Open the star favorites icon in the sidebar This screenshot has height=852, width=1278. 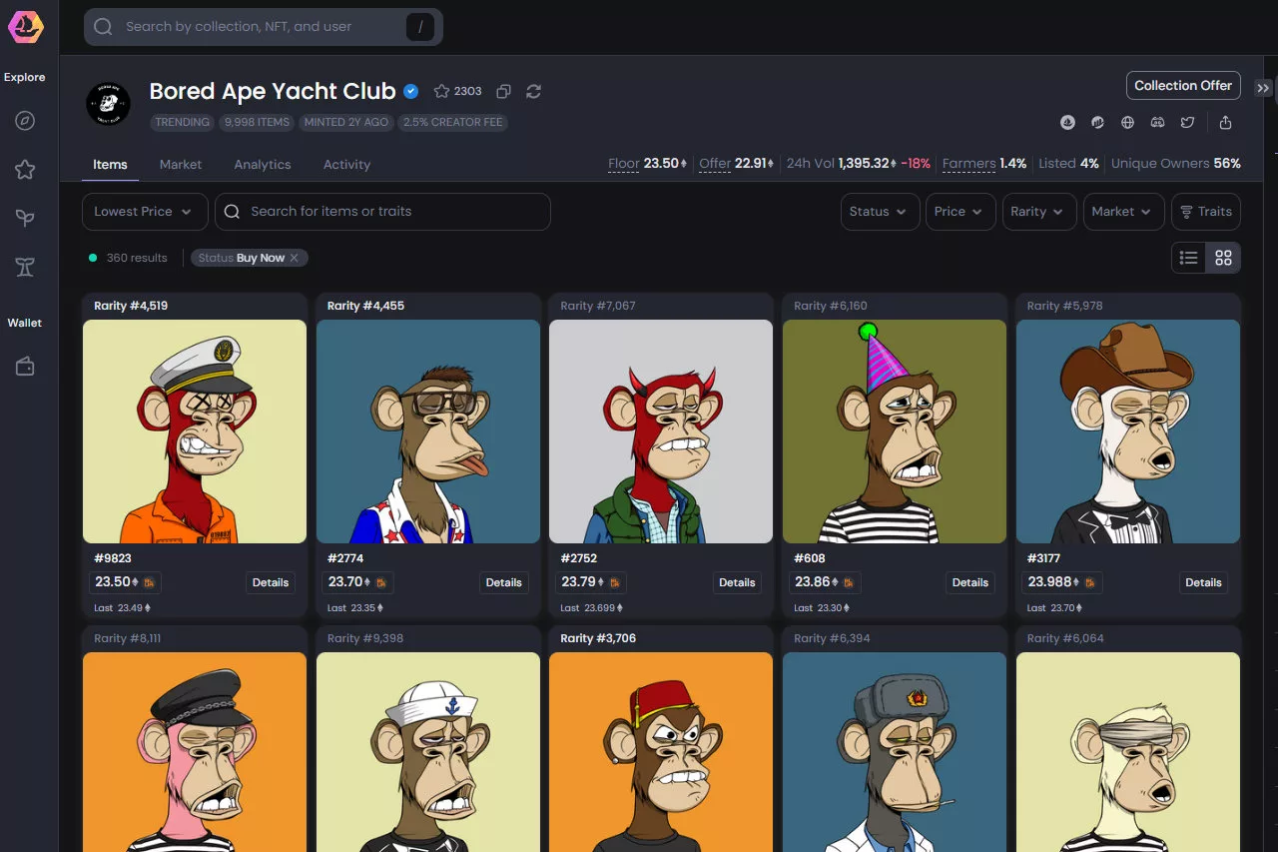(25, 170)
